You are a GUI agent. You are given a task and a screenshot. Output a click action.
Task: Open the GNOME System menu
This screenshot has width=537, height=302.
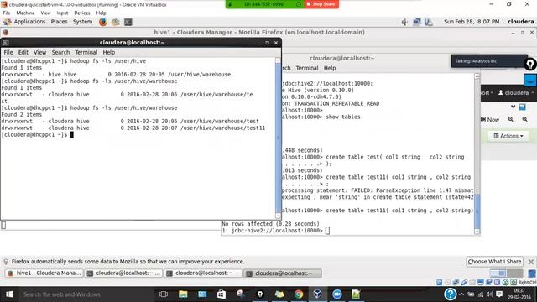tap(82, 22)
